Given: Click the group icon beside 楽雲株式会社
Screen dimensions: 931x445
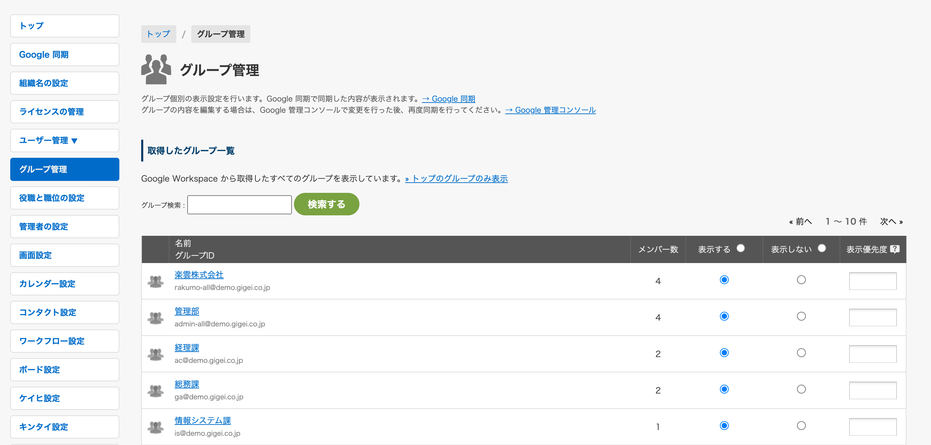Looking at the screenshot, I should pos(156,281).
